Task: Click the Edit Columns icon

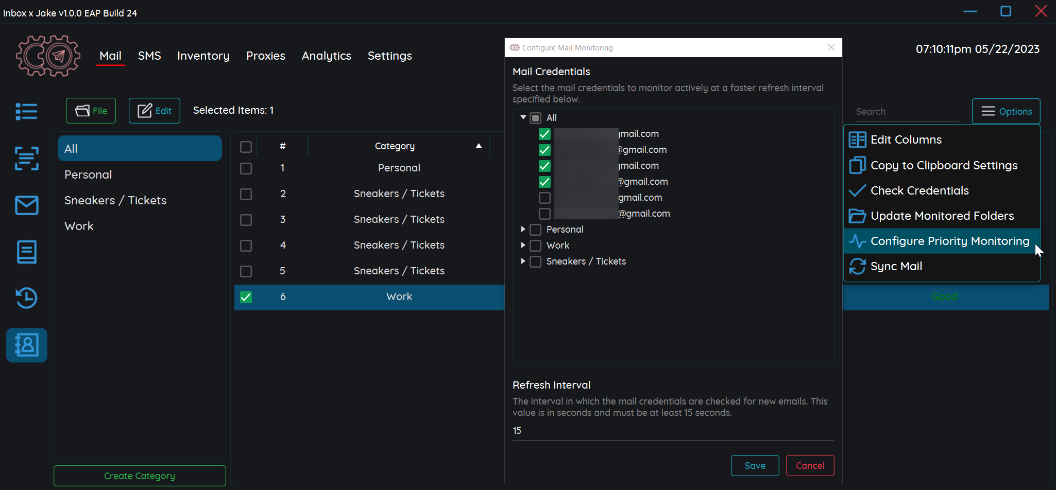Action: (857, 140)
